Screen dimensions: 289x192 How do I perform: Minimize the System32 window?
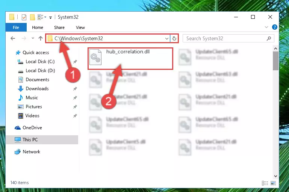[x=236, y=17]
